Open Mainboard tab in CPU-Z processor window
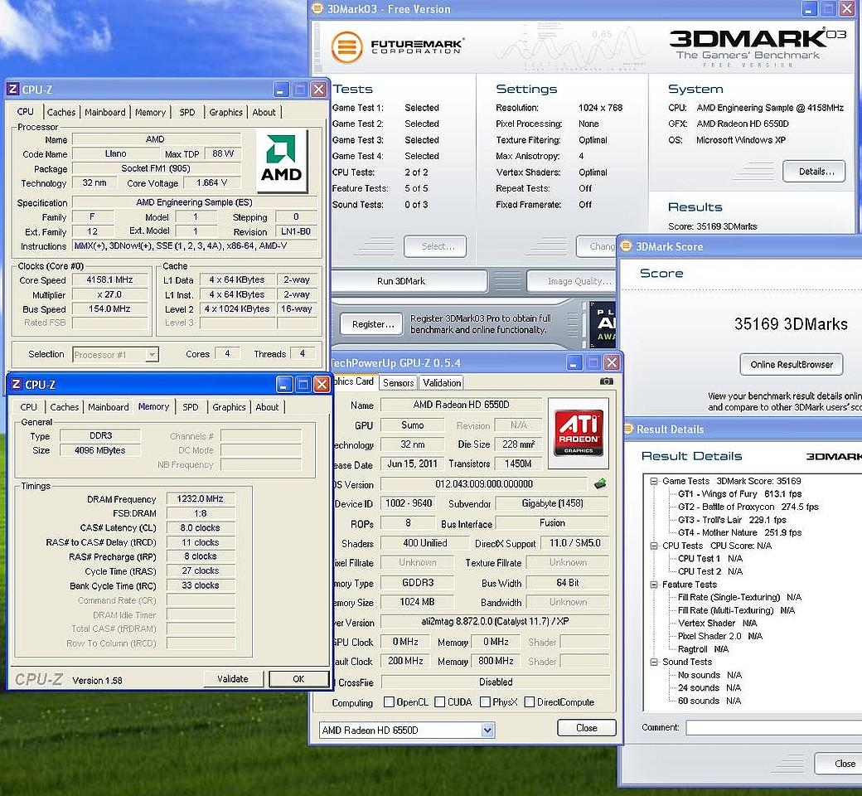 pyautogui.click(x=105, y=112)
